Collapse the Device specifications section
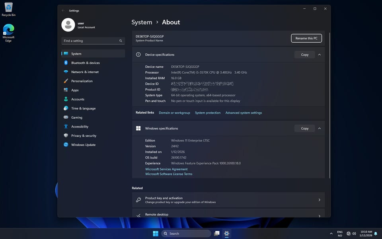This screenshot has height=239, width=382. point(320,55)
